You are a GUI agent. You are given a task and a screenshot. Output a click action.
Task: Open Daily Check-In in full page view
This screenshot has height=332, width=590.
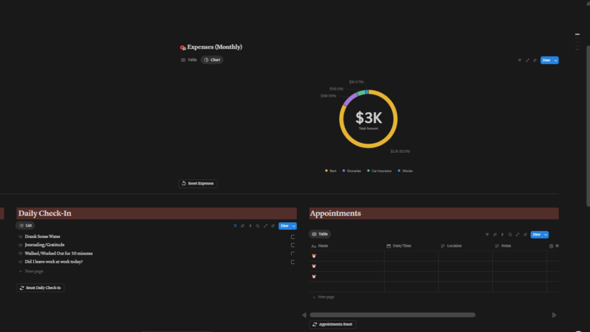(265, 226)
